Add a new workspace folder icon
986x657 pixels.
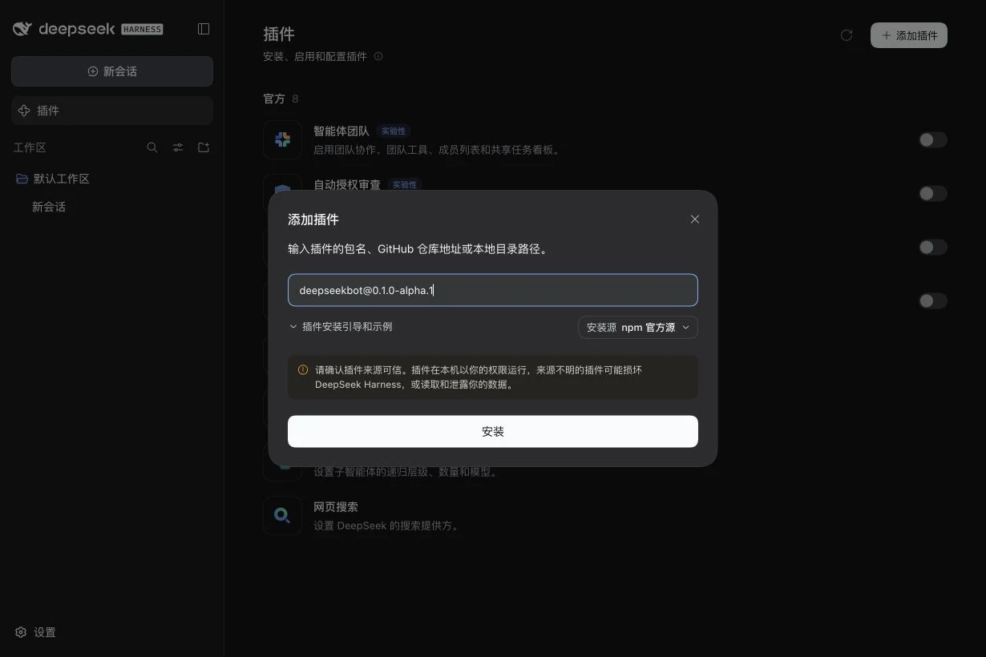(x=204, y=147)
